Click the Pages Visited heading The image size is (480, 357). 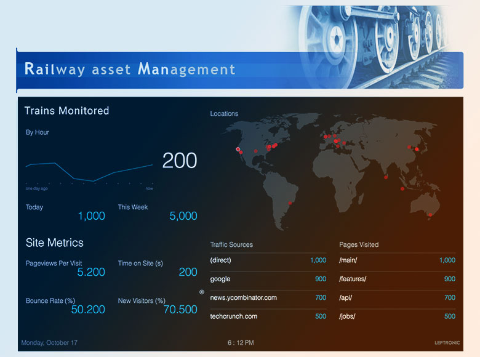[x=359, y=244]
